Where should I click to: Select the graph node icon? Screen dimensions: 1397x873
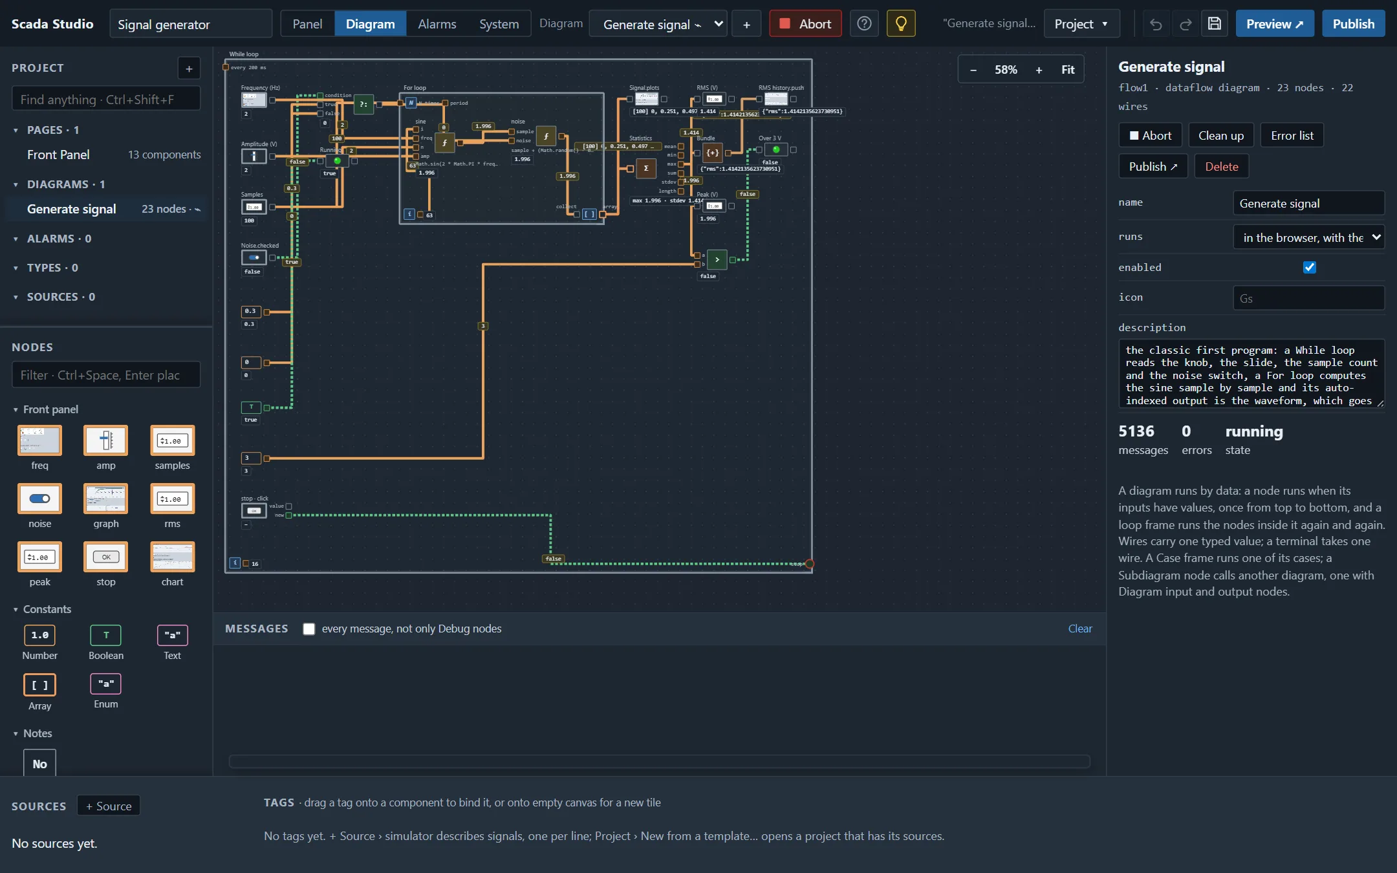click(106, 499)
